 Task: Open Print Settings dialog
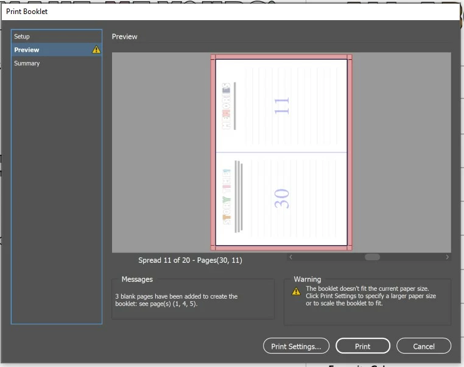pyautogui.click(x=296, y=346)
